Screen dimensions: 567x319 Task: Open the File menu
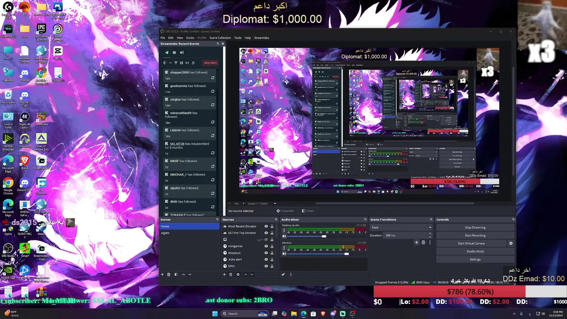point(163,38)
